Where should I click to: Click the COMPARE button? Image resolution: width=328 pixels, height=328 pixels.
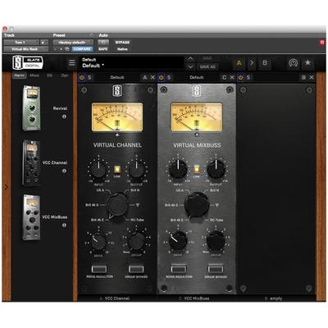[82, 49]
